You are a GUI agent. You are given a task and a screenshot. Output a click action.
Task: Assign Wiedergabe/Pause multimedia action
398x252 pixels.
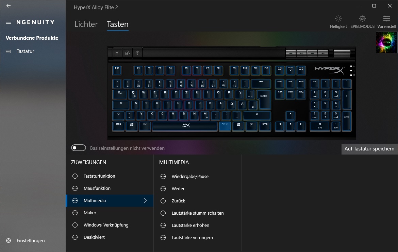pos(198,176)
